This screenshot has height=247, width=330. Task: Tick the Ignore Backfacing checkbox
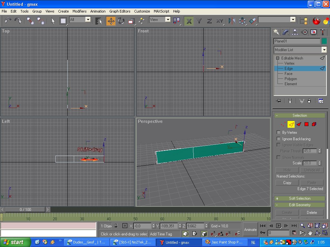pos(279,139)
